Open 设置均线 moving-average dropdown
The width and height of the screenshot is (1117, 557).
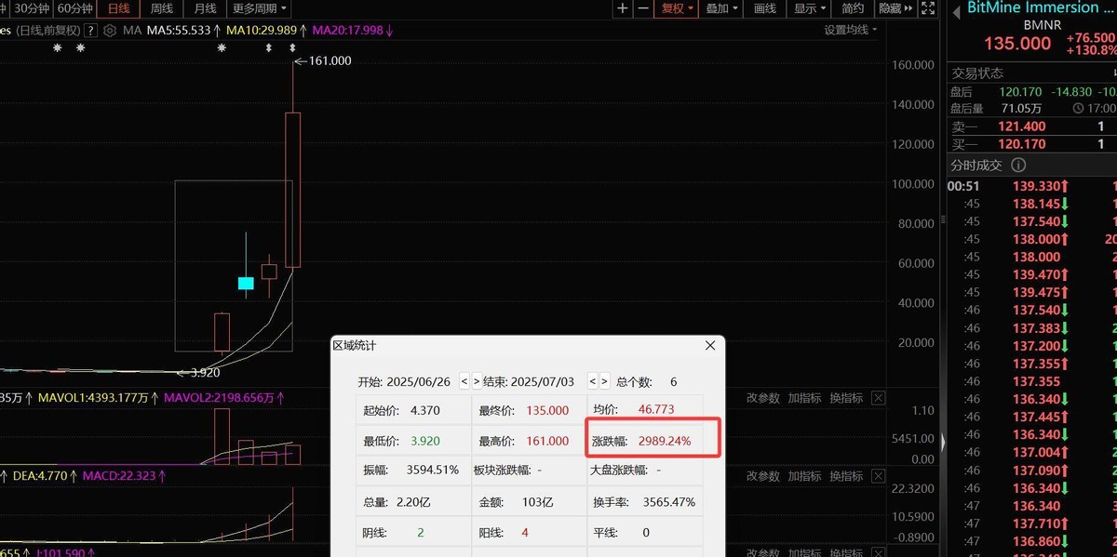[851, 30]
